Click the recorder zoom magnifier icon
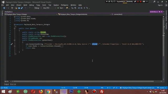 coord(112,2)
